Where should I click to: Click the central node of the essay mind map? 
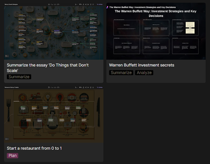click(57, 32)
